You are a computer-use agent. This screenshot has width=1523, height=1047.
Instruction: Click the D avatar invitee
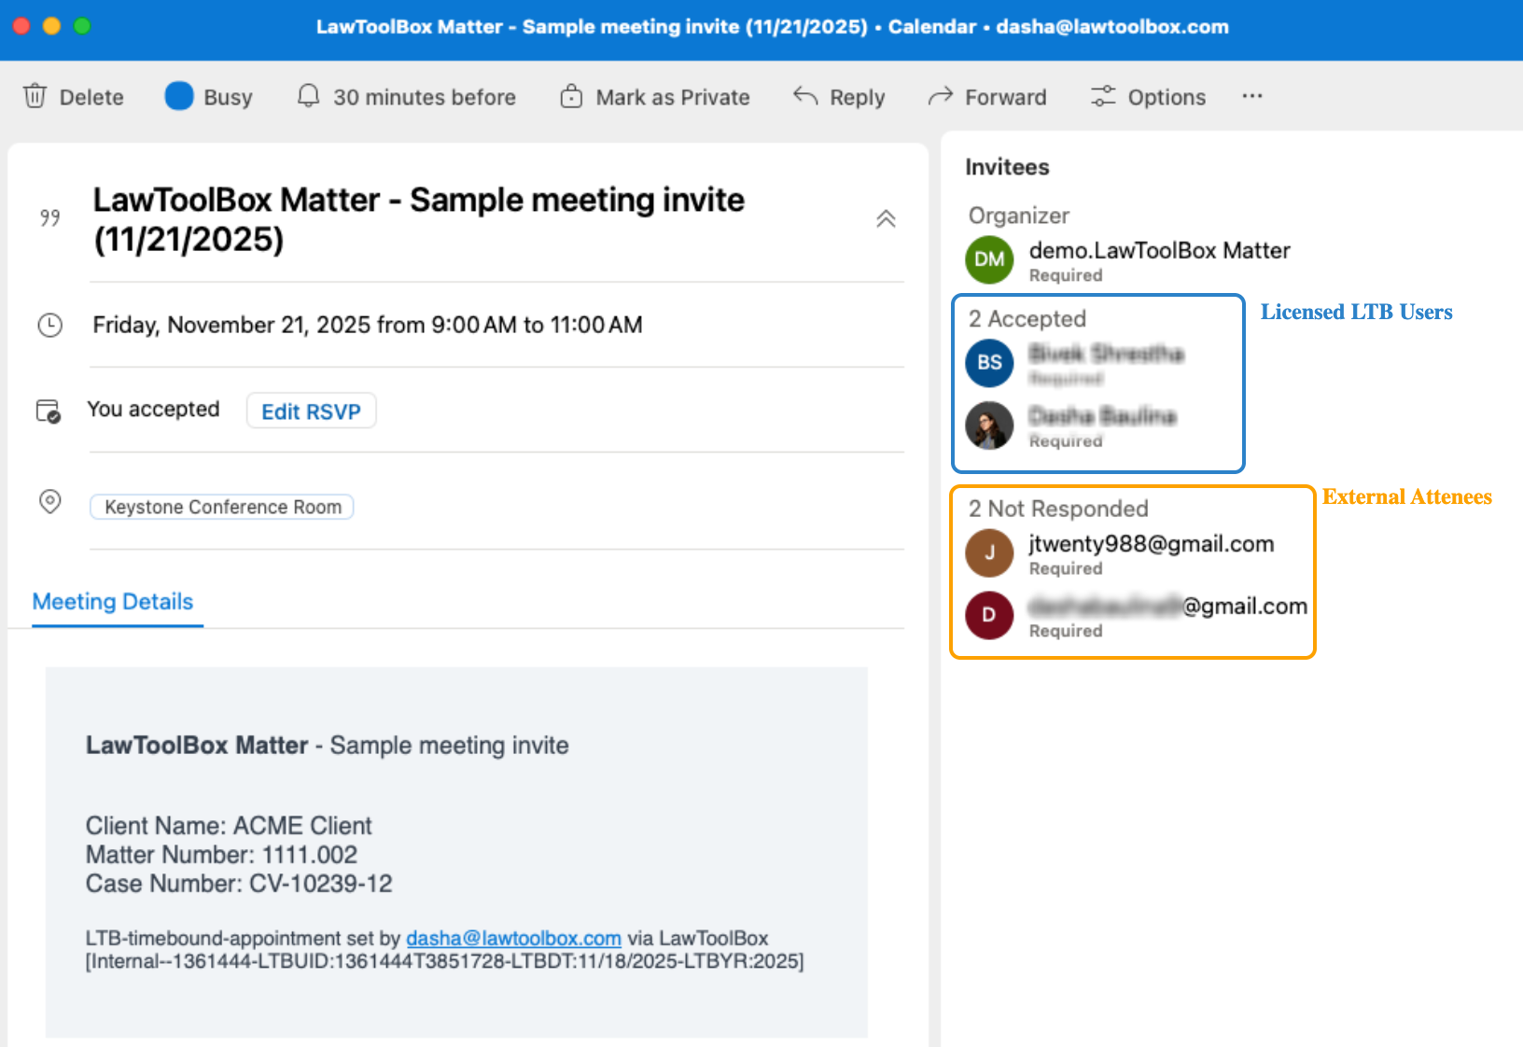[x=989, y=615]
